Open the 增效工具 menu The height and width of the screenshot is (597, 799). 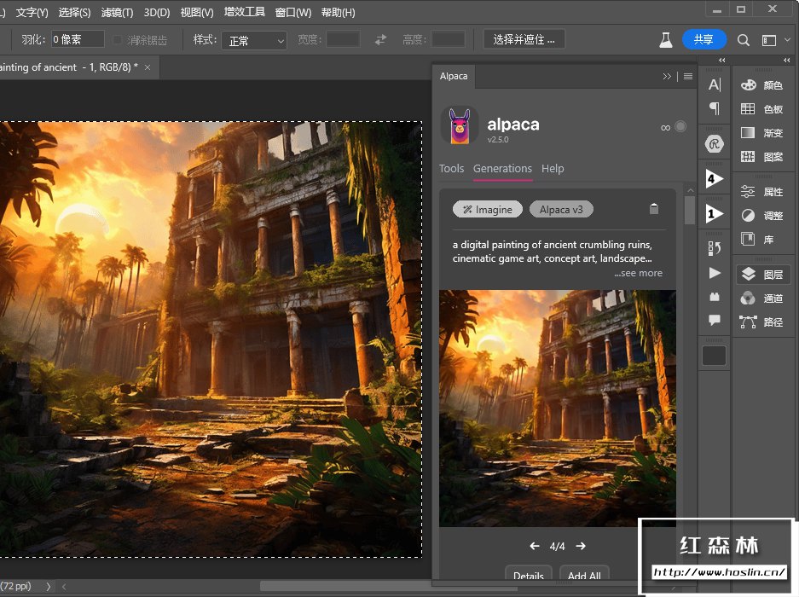point(245,12)
